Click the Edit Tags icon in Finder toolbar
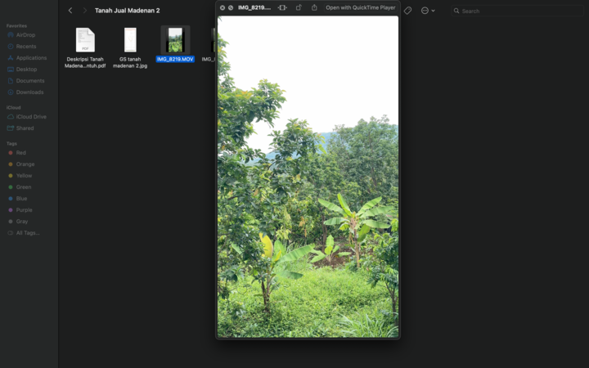The height and width of the screenshot is (368, 589). coord(407,11)
